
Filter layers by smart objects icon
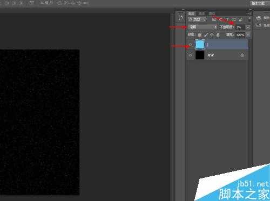point(240,19)
